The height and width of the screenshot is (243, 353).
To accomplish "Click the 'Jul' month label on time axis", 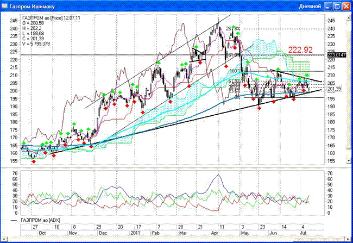I will click(303, 233).
